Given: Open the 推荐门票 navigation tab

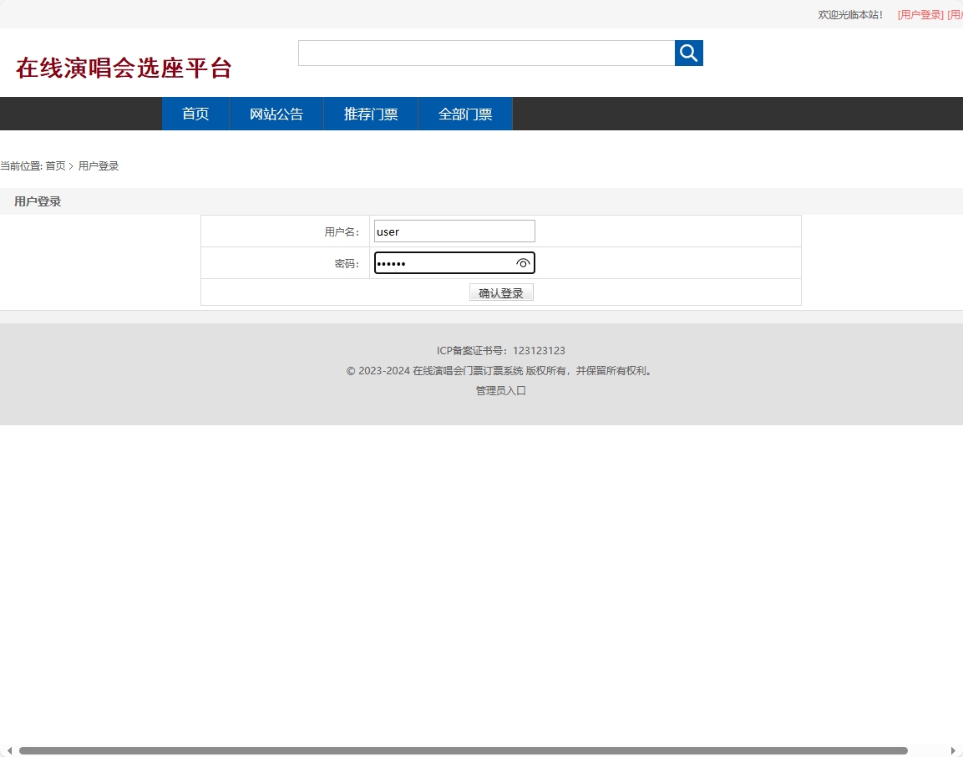Looking at the screenshot, I should pyautogui.click(x=370, y=114).
